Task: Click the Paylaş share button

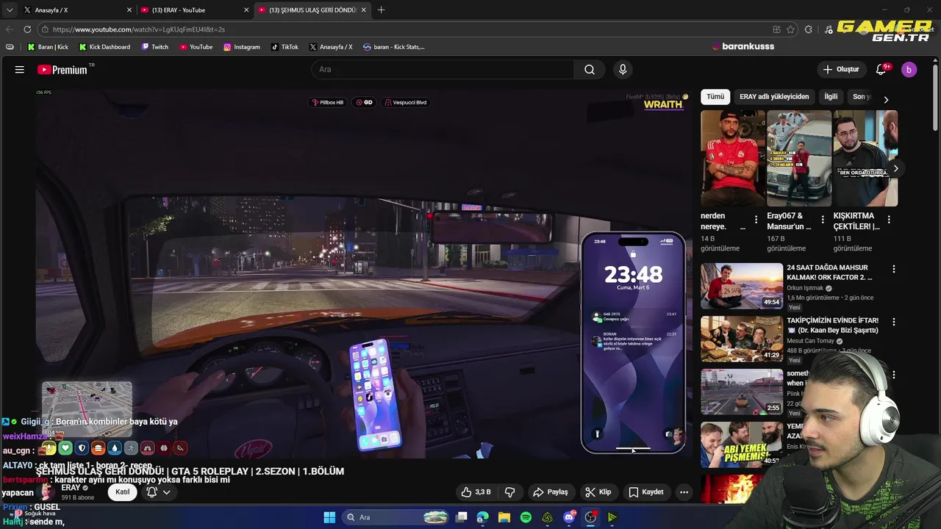Action: coord(551,492)
